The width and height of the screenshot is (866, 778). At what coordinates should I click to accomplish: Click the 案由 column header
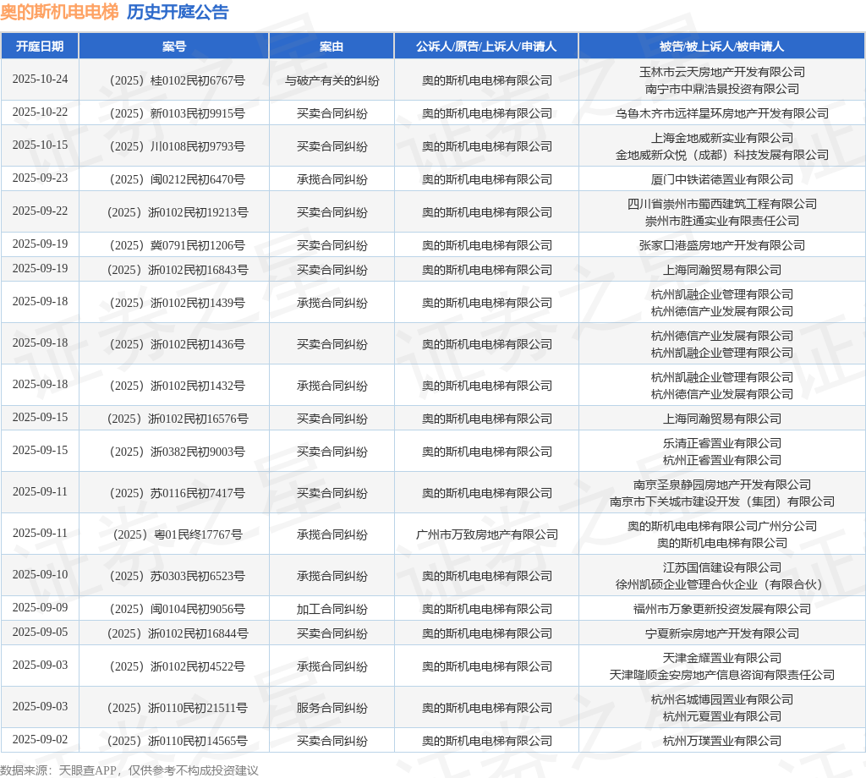pyautogui.click(x=332, y=47)
